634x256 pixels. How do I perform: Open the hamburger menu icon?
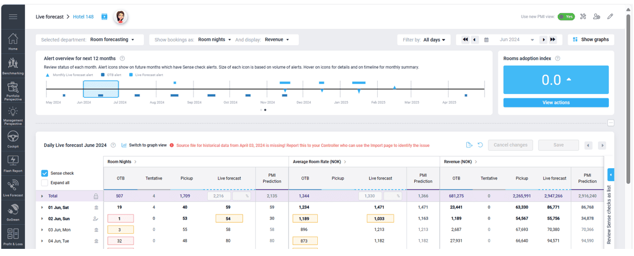pyautogui.click(x=13, y=16)
